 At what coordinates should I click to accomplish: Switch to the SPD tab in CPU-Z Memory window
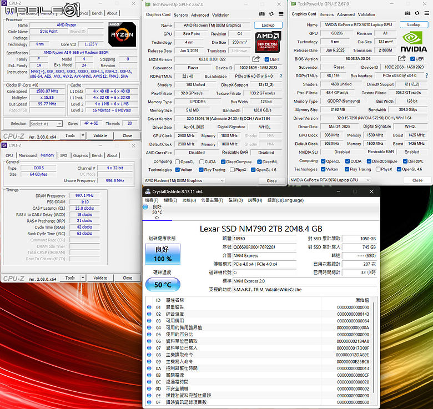tap(63, 155)
